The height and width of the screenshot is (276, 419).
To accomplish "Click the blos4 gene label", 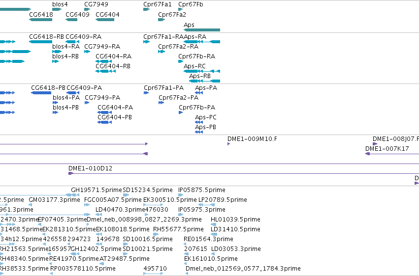I will [x=60, y=4].
